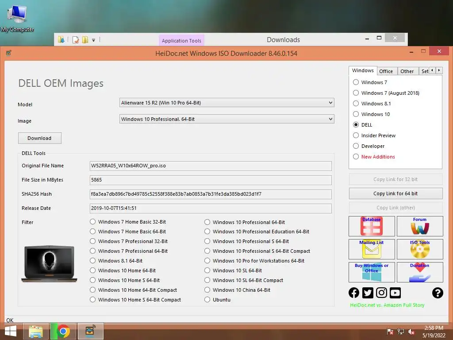Click the Donation heart icon

(420, 272)
